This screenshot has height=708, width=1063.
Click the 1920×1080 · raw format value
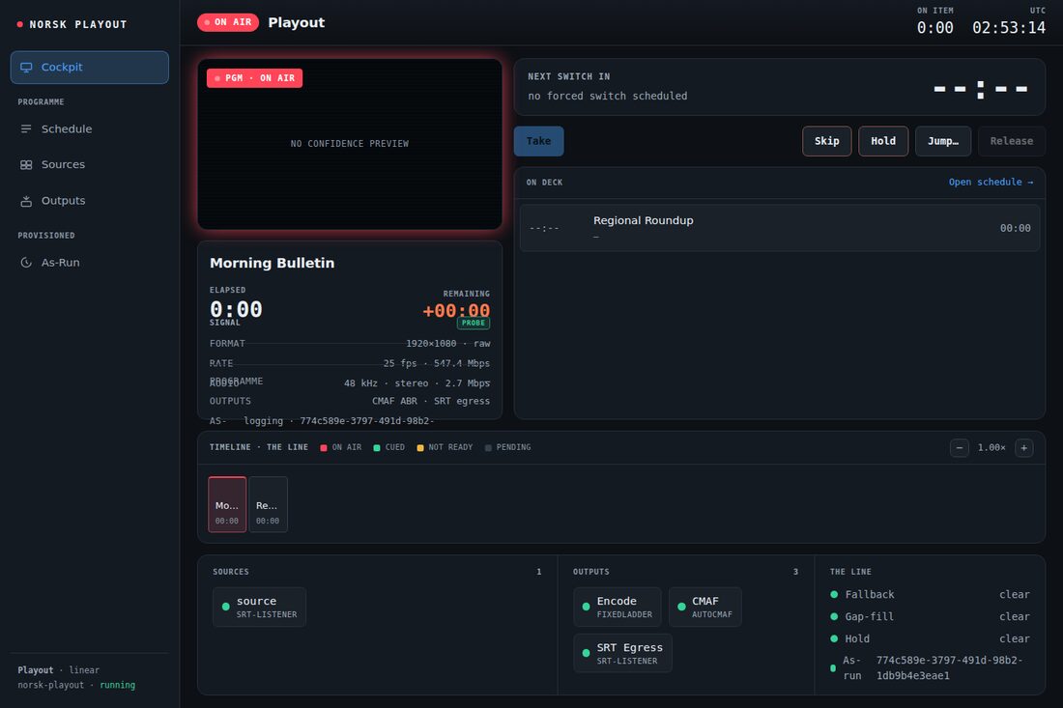pos(448,344)
